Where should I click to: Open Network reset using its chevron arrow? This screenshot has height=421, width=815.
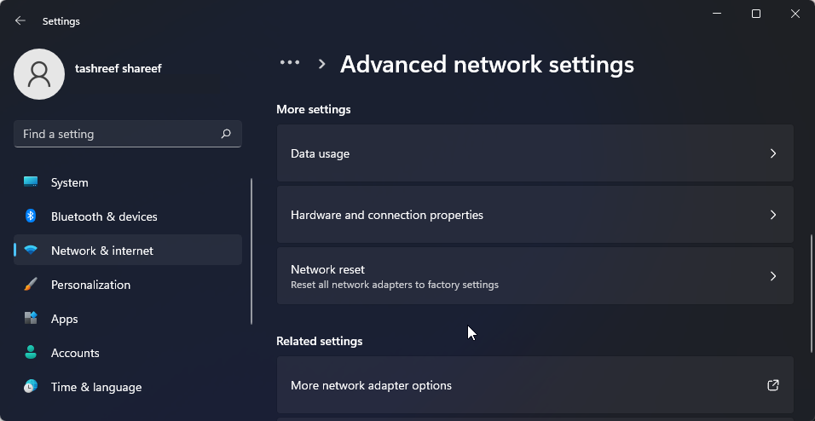point(772,276)
